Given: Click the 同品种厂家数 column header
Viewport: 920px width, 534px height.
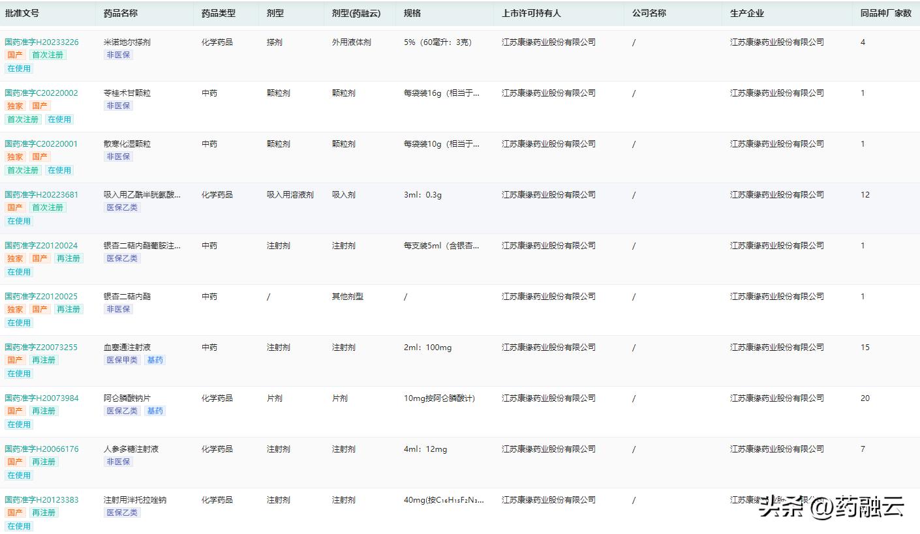Looking at the screenshot, I should [885, 12].
